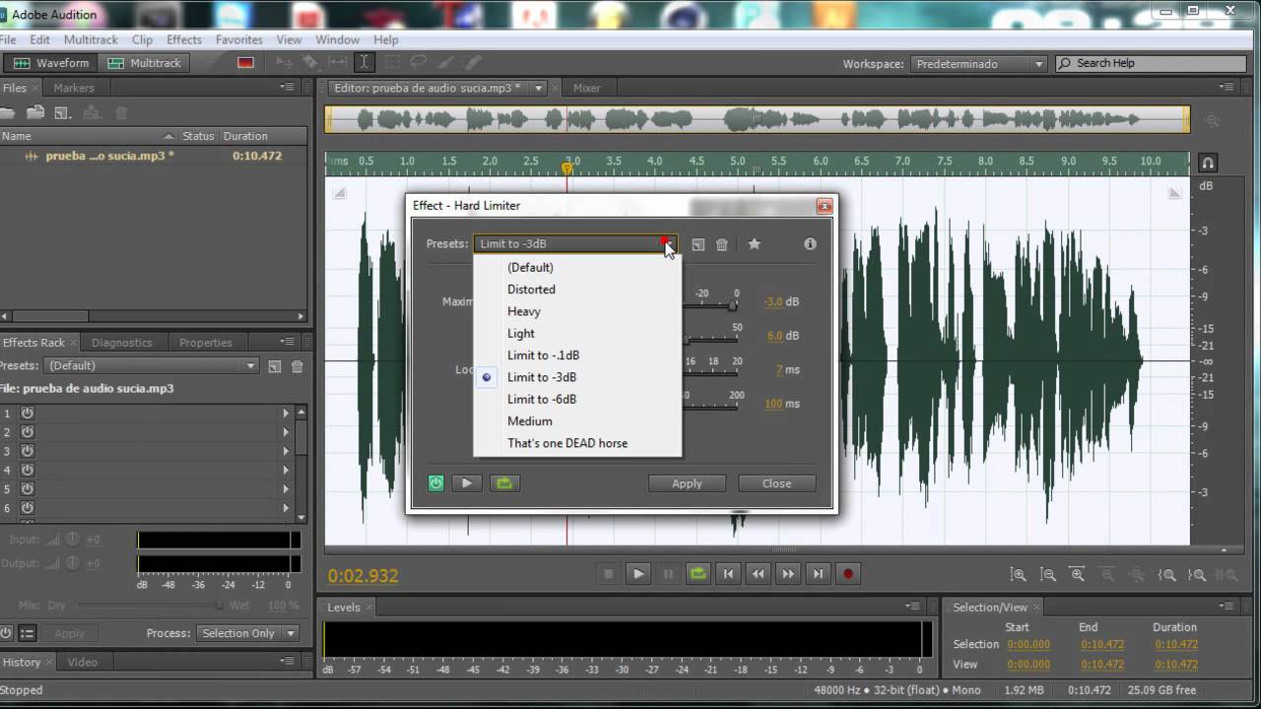
Task: Open Workspace Predeterminado dropdown
Action: tap(978, 63)
